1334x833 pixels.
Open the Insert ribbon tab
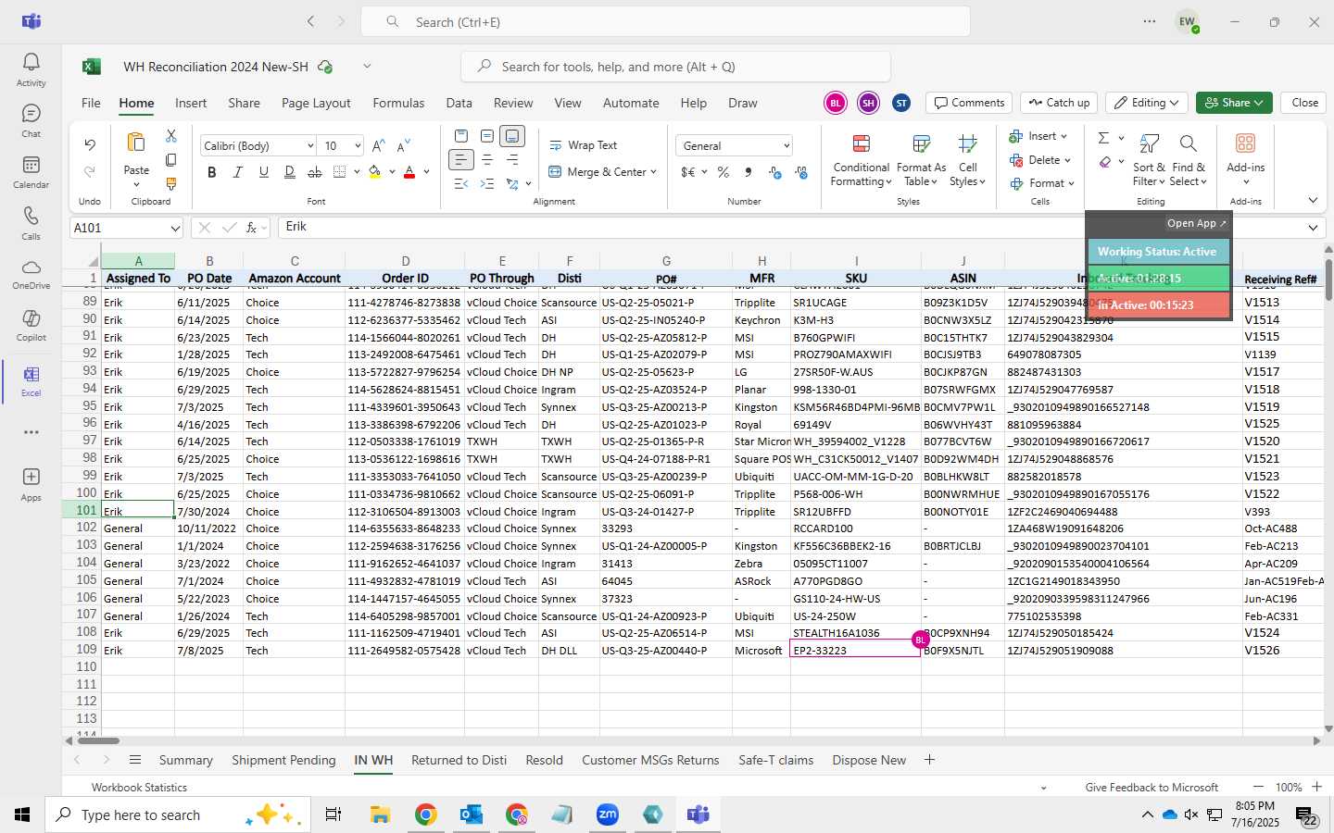pos(191,103)
